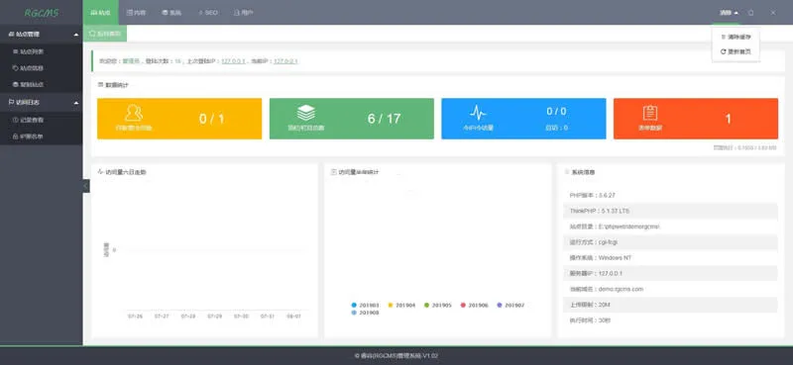Image resolution: width=793 pixels, height=365 pixels.
Task: Click the demo.rgcms.com domain row
Action: pyautogui.click(x=670, y=289)
